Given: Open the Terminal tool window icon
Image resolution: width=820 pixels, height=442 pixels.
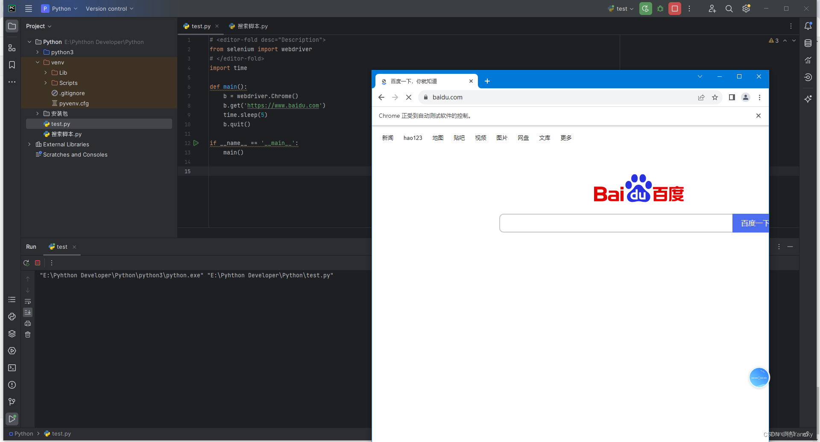Looking at the screenshot, I should point(12,368).
